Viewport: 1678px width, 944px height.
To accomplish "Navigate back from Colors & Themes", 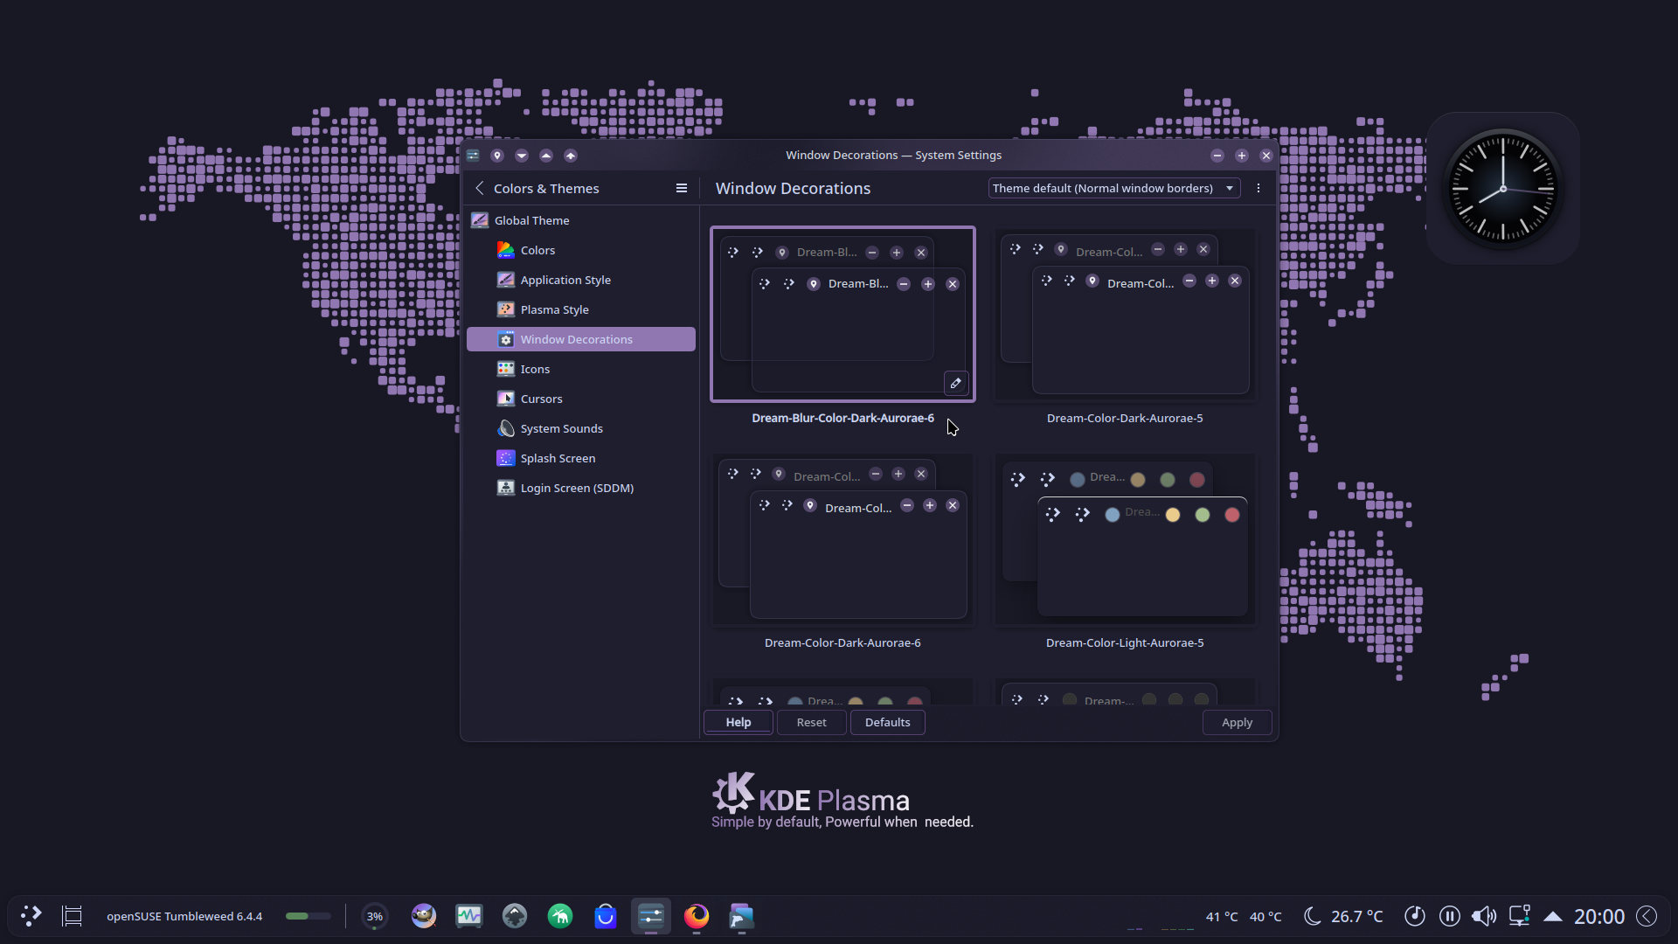I will point(480,188).
